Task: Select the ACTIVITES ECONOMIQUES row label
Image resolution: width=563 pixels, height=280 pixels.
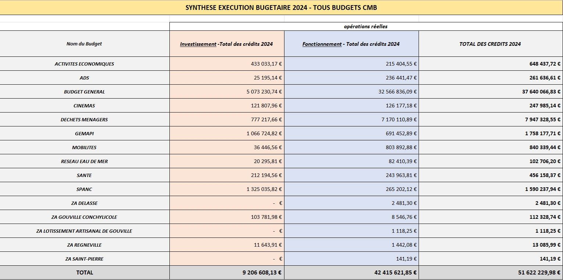Action: coord(84,64)
